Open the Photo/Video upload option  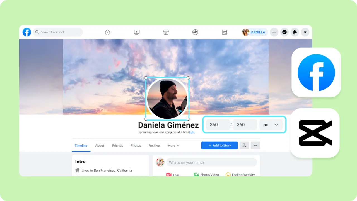tap(206, 174)
